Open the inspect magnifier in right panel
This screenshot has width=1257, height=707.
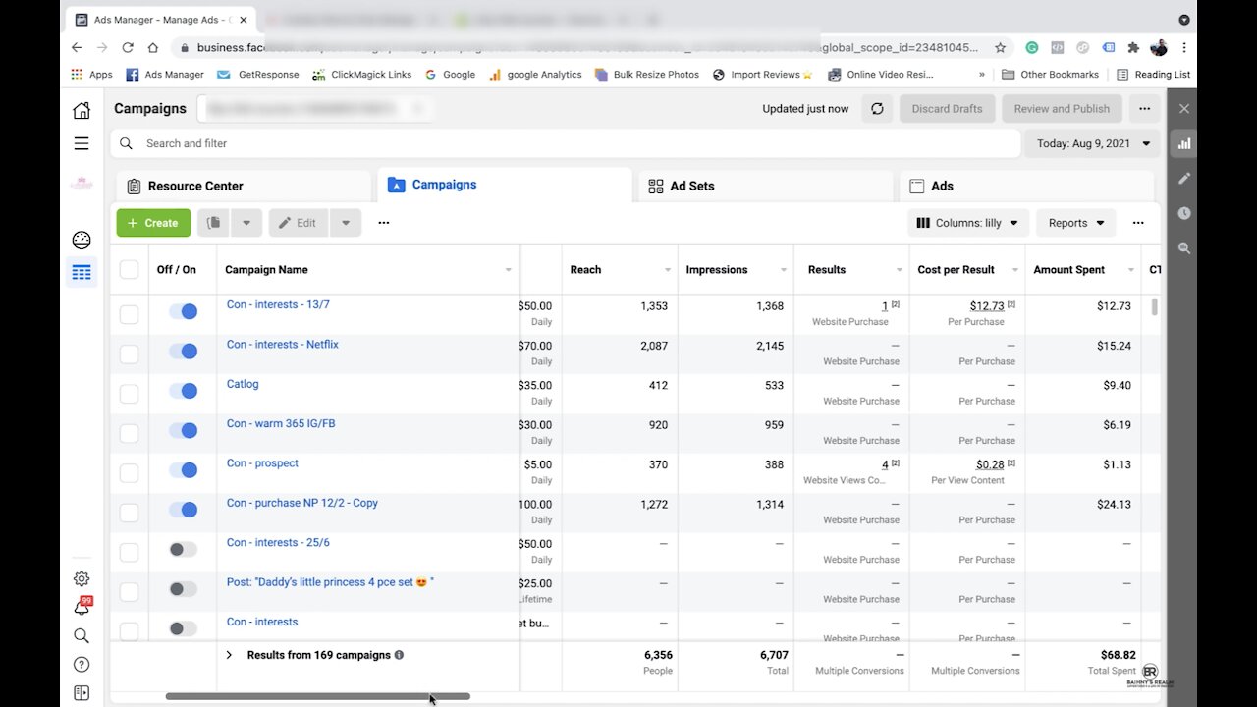tap(1183, 248)
